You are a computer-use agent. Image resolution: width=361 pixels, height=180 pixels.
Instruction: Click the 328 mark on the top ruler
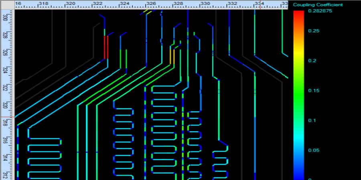[x=178, y=4]
